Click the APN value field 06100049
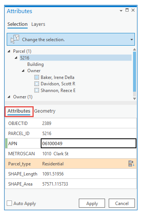This screenshot has width=142, height=214. [89, 143]
